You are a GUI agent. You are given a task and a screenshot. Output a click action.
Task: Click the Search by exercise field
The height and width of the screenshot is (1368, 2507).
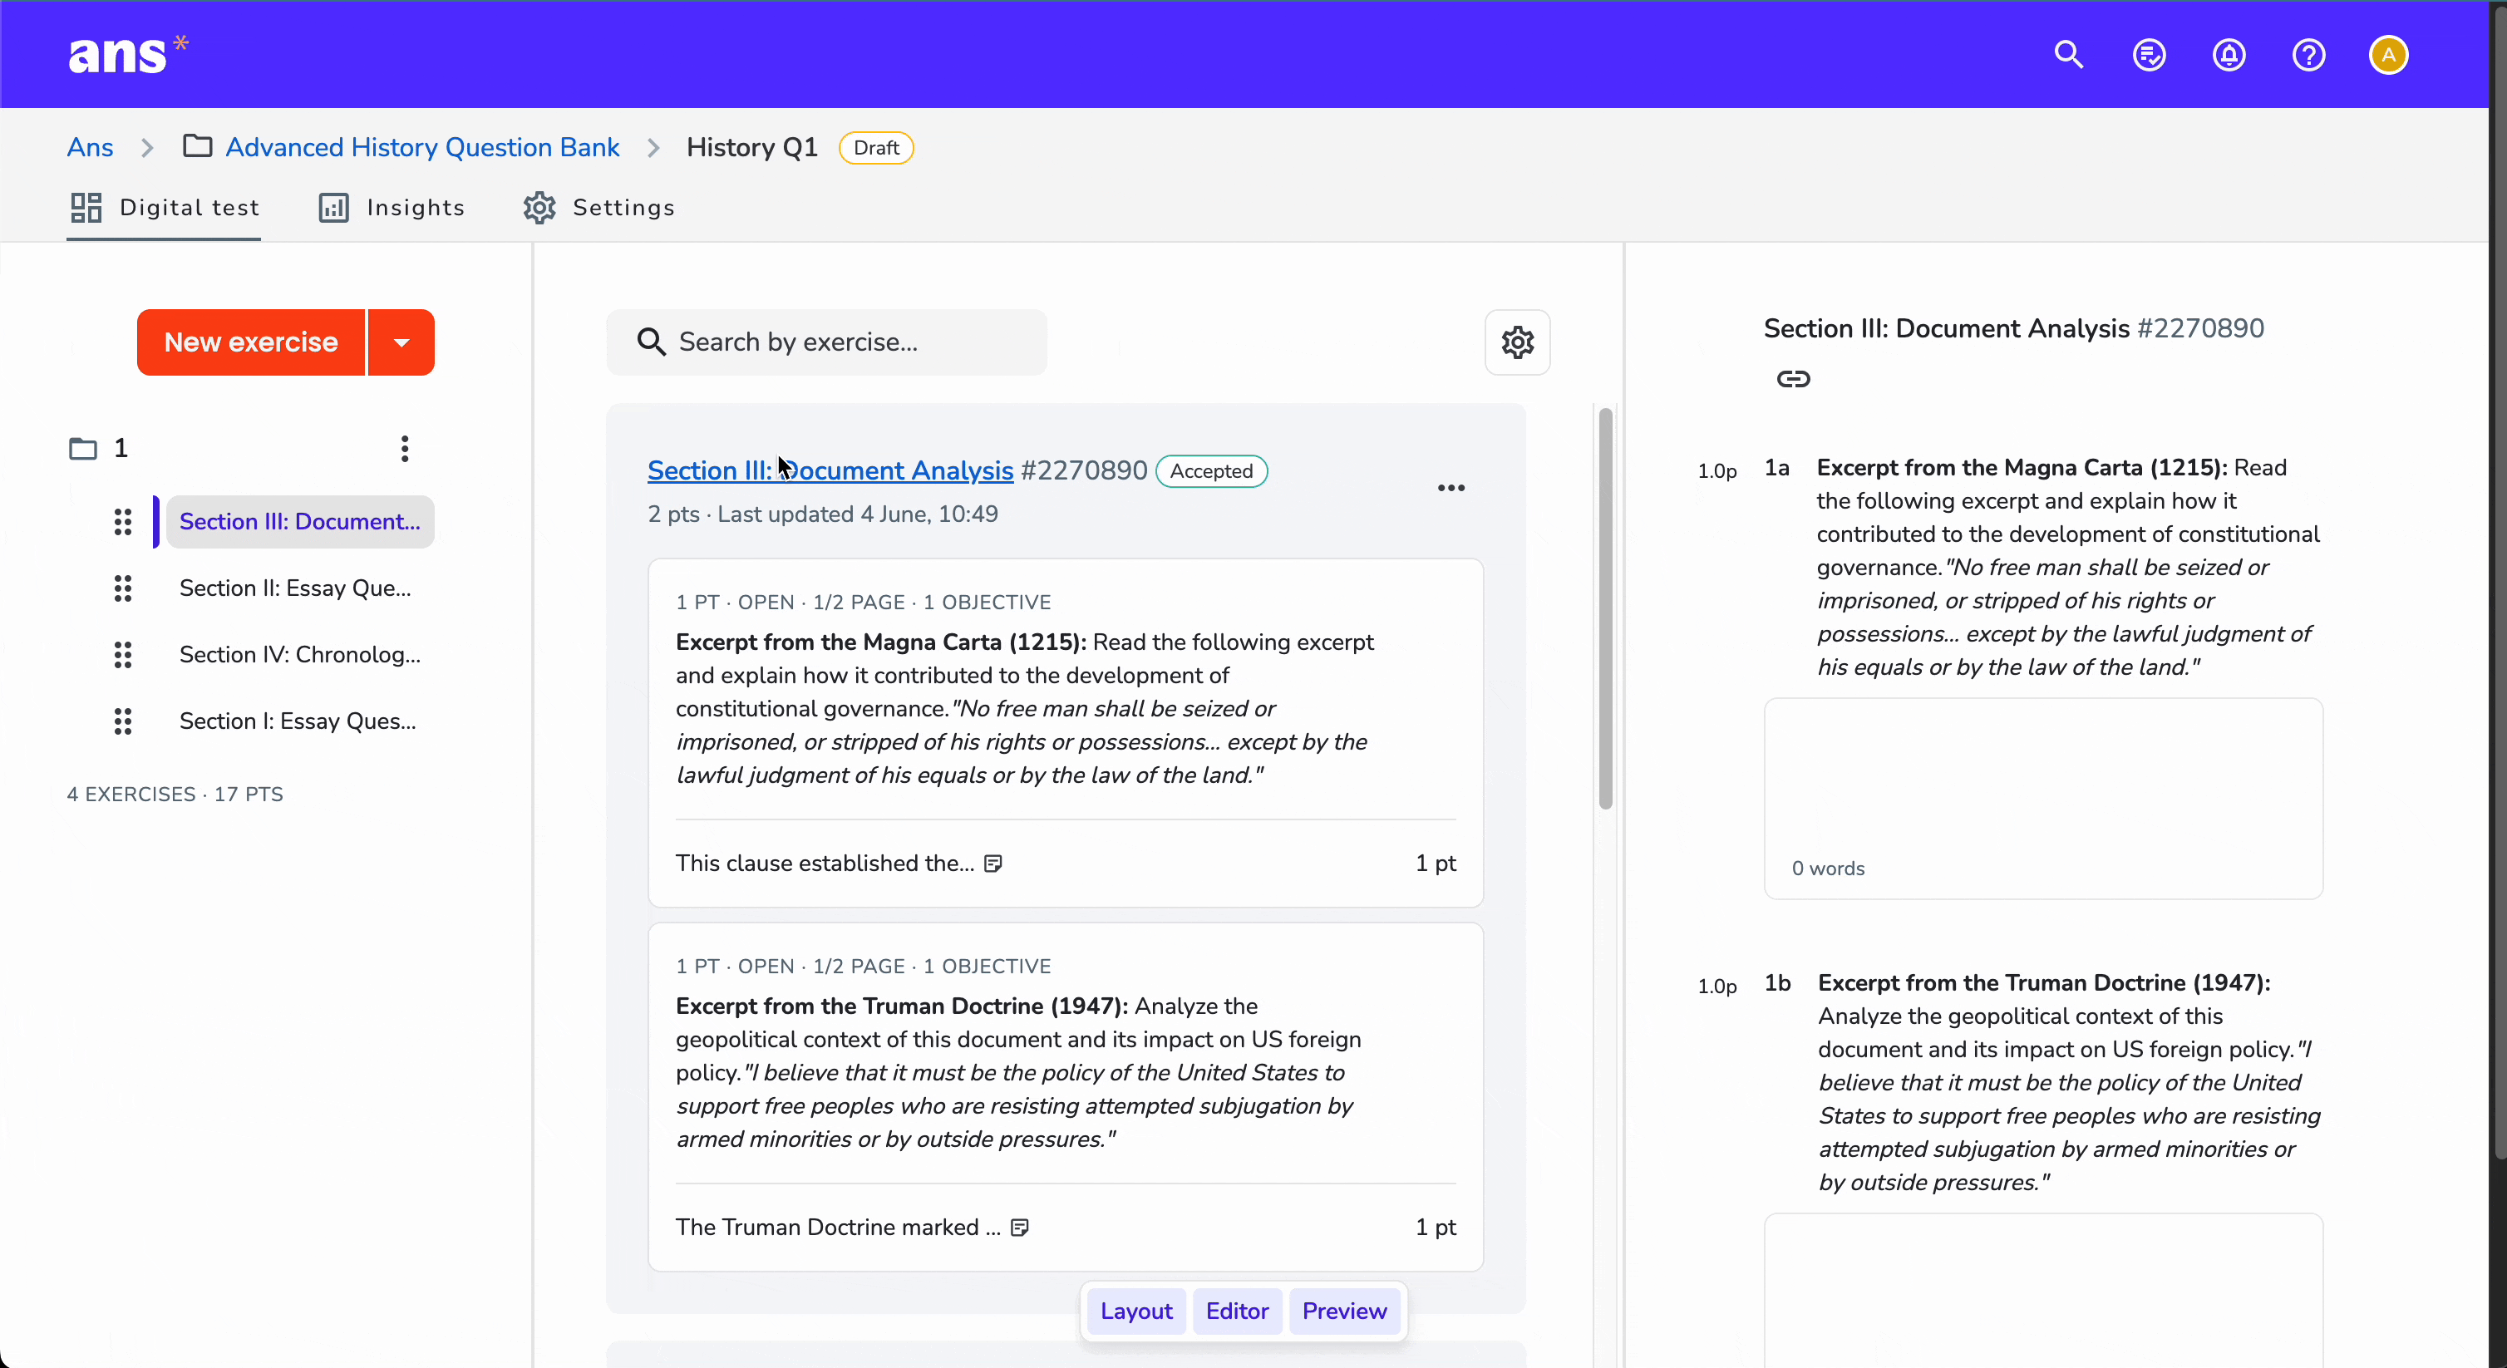[x=826, y=342]
